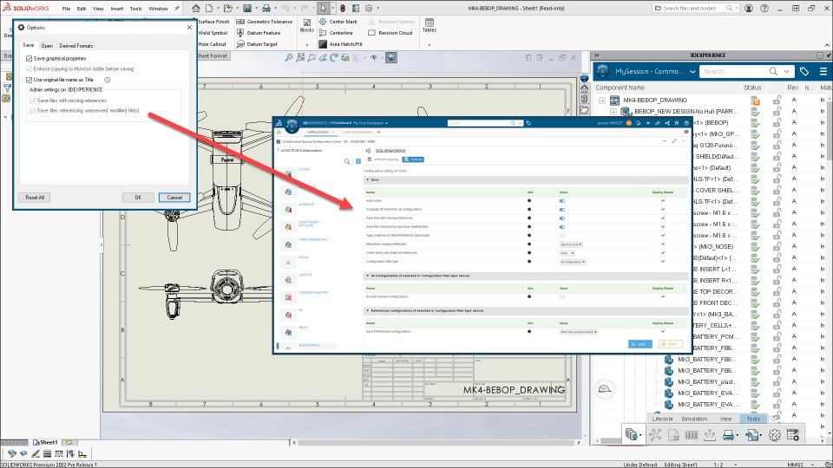Click the Open file icon
The height and width of the screenshot is (468, 833).
point(228,8)
